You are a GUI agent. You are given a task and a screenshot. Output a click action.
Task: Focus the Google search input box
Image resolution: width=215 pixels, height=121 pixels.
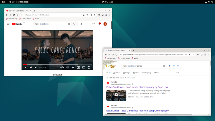[142, 66]
